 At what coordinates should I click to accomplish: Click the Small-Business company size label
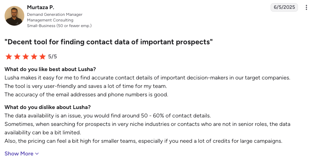click(59, 26)
